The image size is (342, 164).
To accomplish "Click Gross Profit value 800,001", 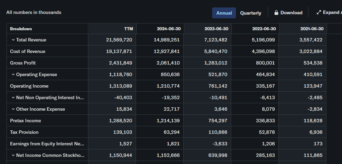I will pos(265,63).
